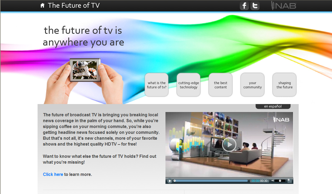
Task: Open the "your community" tile
Action: tap(252, 85)
